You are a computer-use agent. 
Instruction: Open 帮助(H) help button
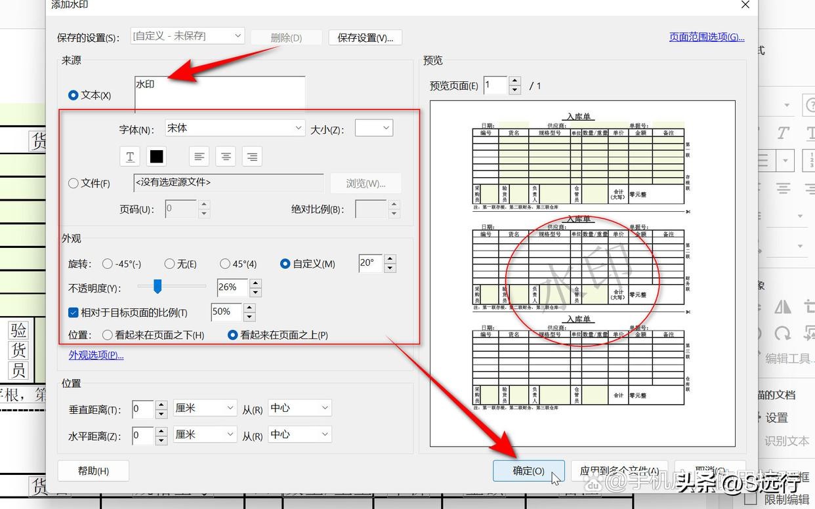pos(93,471)
